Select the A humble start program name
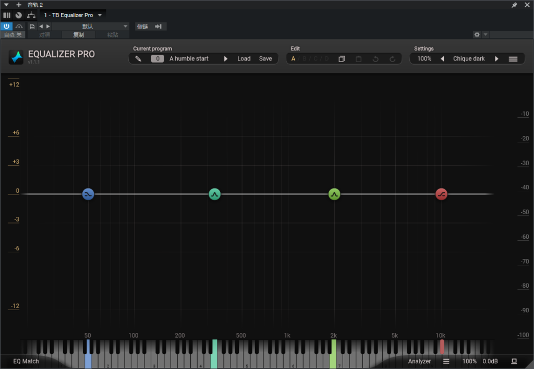 [x=189, y=58]
